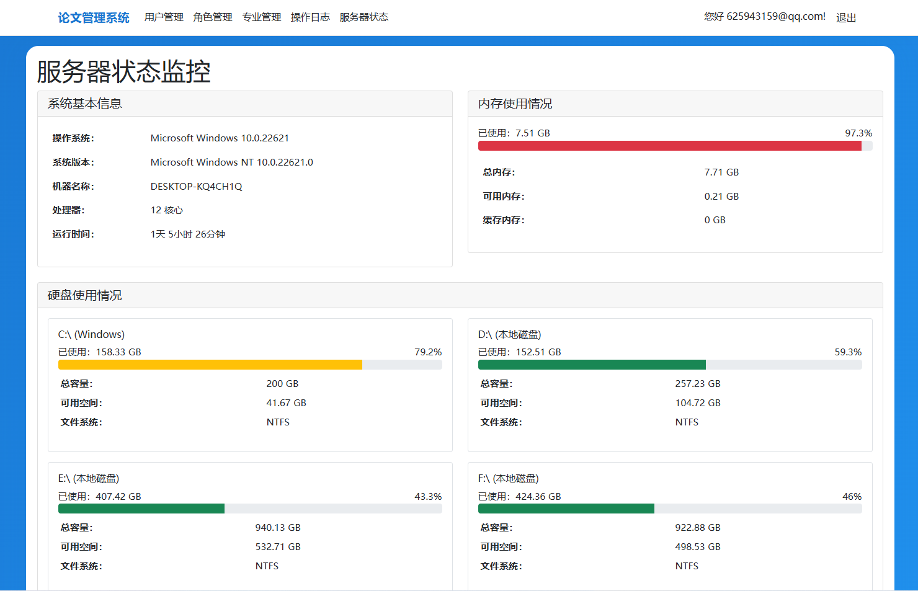Click the 43.3% usage percentage

pyautogui.click(x=428, y=497)
